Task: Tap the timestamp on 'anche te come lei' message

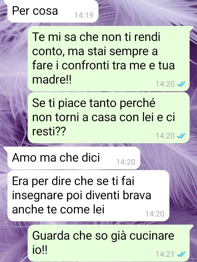Action: [155, 214]
